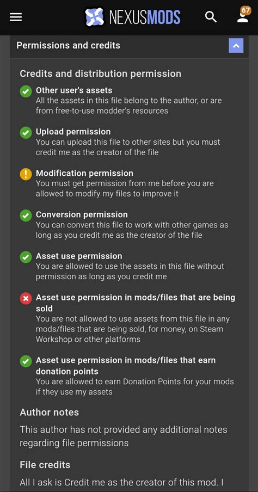Click the Author notes heading
This screenshot has width=258, height=492.
50,412
